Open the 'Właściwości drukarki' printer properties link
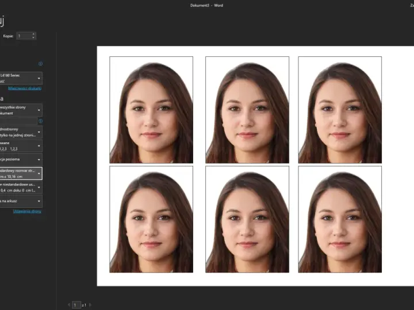Screen dimensions: 414x310 click(25, 88)
